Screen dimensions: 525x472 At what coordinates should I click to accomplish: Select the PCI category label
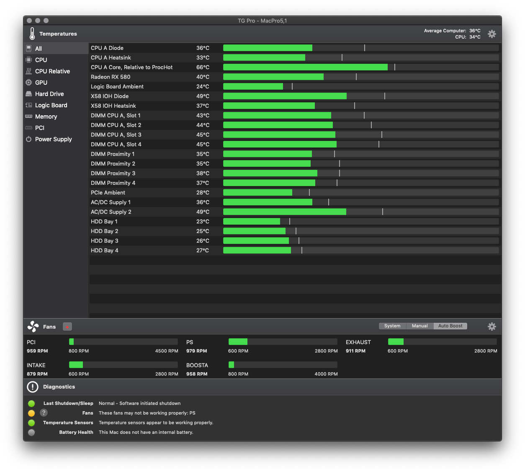click(40, 128)
